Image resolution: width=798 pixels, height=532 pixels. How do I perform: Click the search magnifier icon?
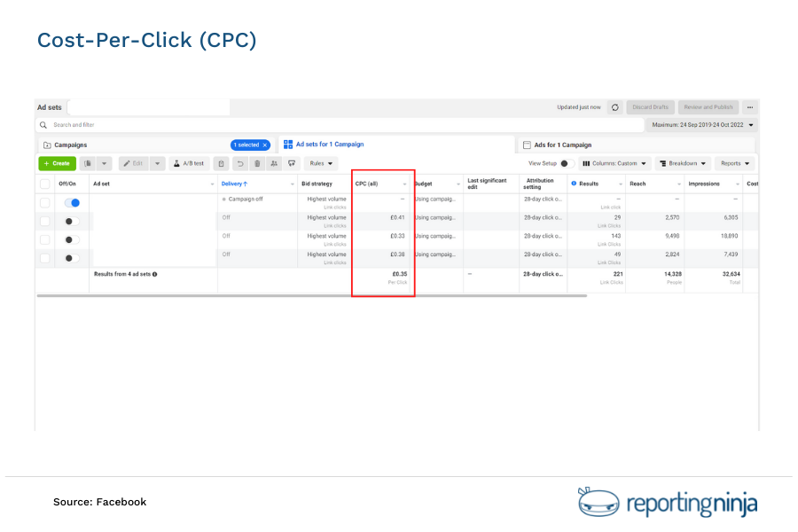tap(44, 124)
